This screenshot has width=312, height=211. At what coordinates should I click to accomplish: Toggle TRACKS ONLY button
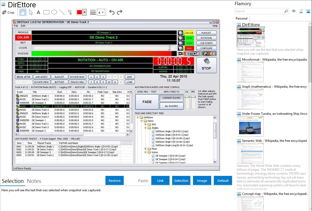tap(77, 82)
